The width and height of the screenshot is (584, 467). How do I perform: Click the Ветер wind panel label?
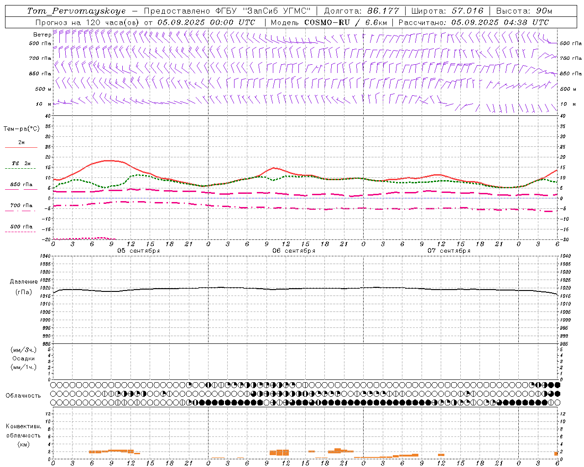[x=42, y=35]
